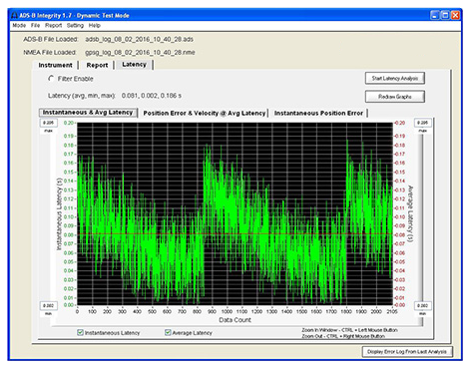Screen dimensions: 471x367
Task: Open Position Error & Velocity @ Avg Latency tab
Action: point(205,114)
